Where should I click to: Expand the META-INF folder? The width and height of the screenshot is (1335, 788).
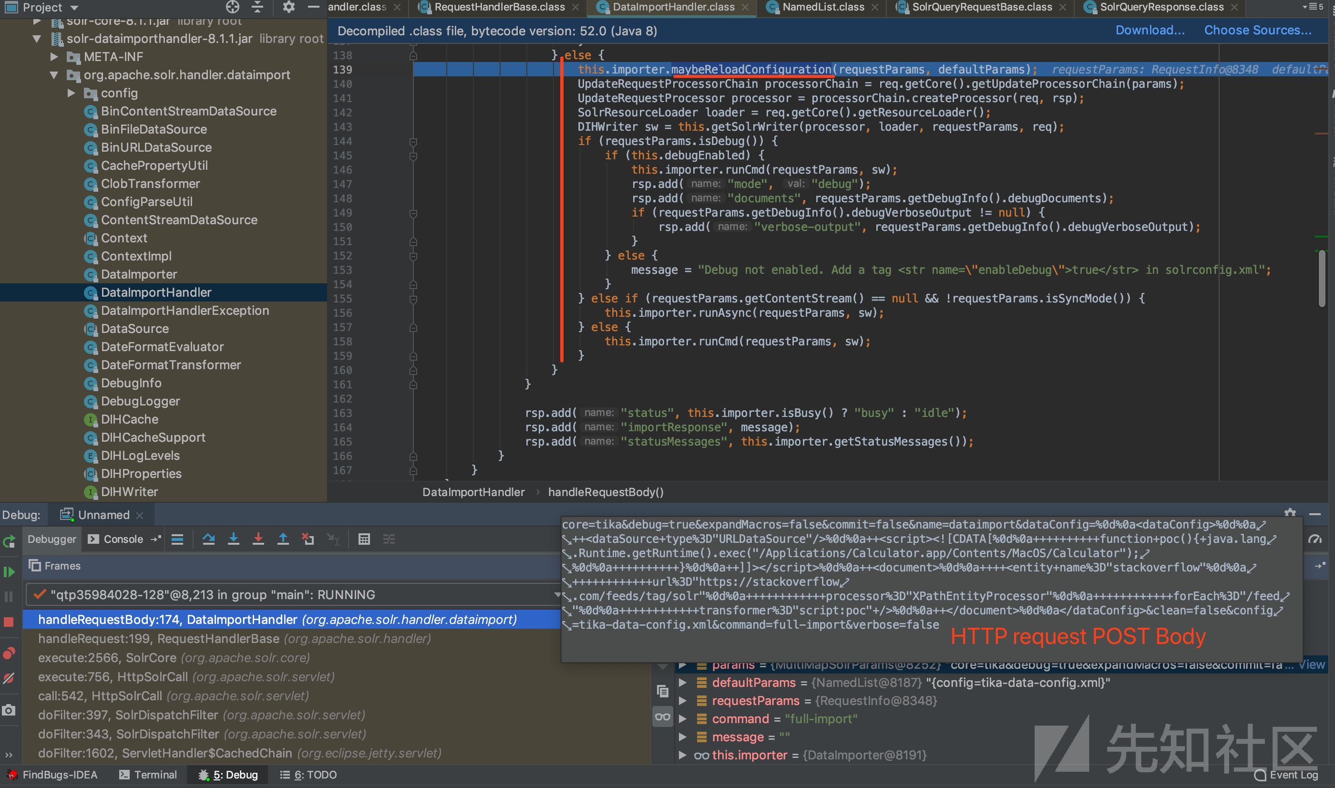click(54, 57)
